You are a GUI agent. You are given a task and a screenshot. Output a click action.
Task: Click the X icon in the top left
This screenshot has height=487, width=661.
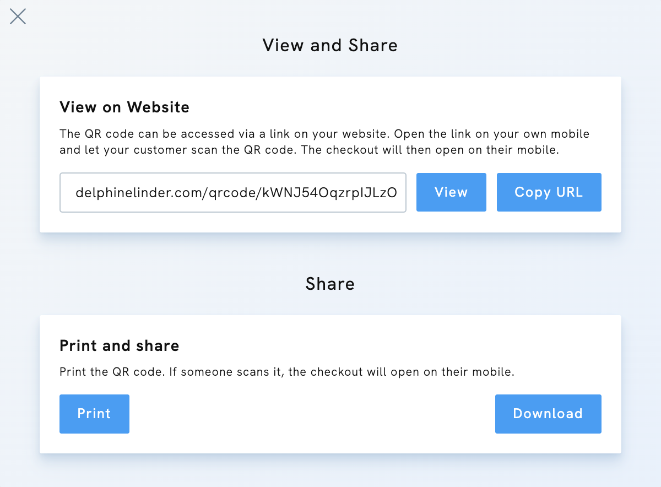click(18, 17)
